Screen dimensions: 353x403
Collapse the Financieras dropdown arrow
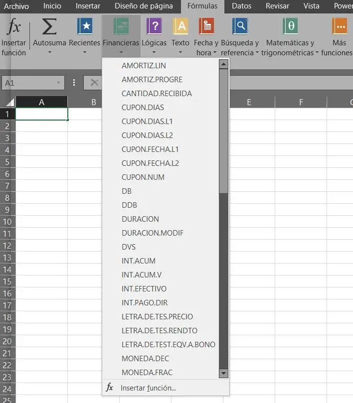tap(121, 52)
